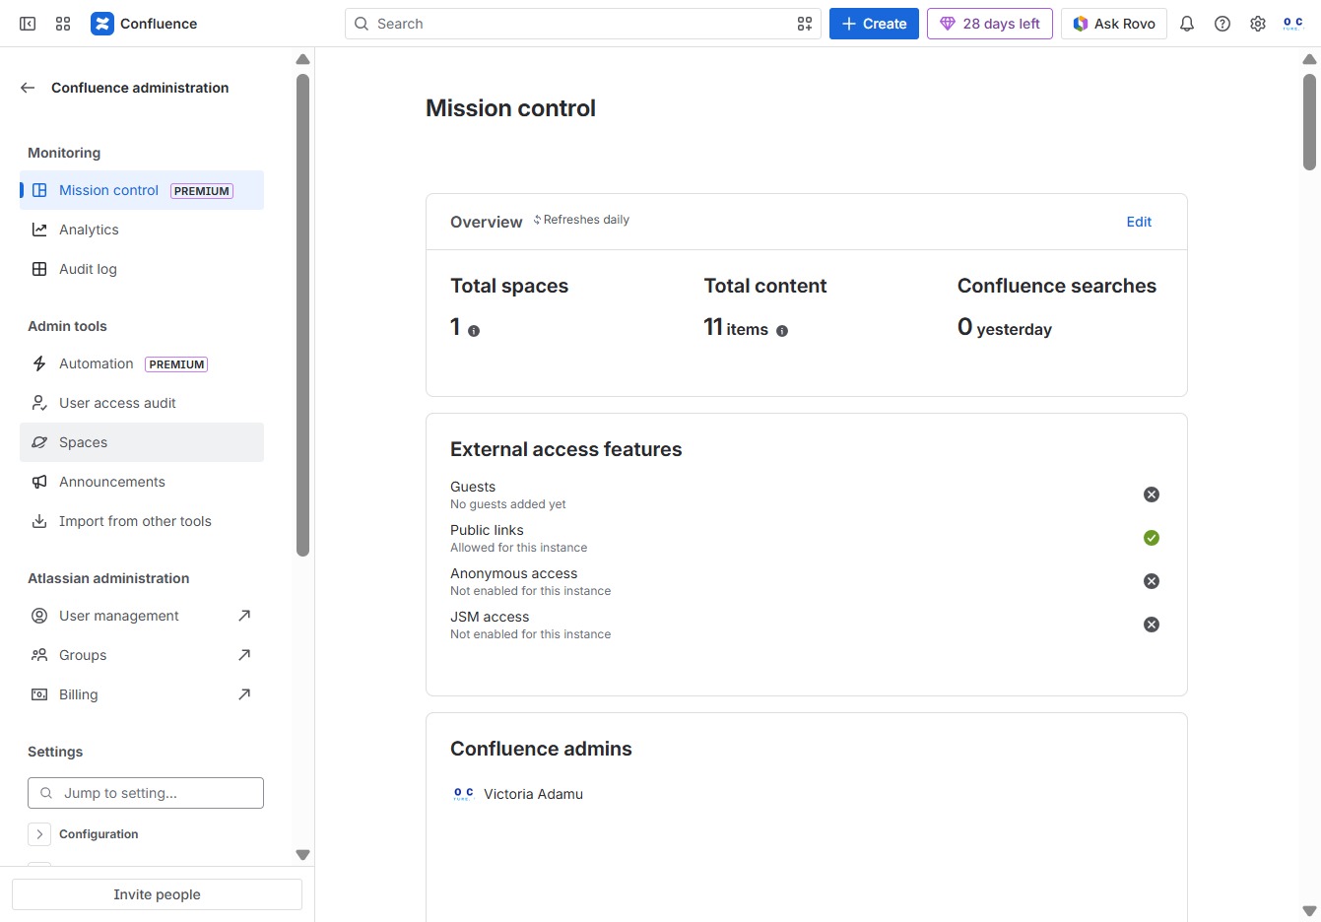Viewport: 1321px width, 922px height.
Task: Open User access audit
Action: 142,403
